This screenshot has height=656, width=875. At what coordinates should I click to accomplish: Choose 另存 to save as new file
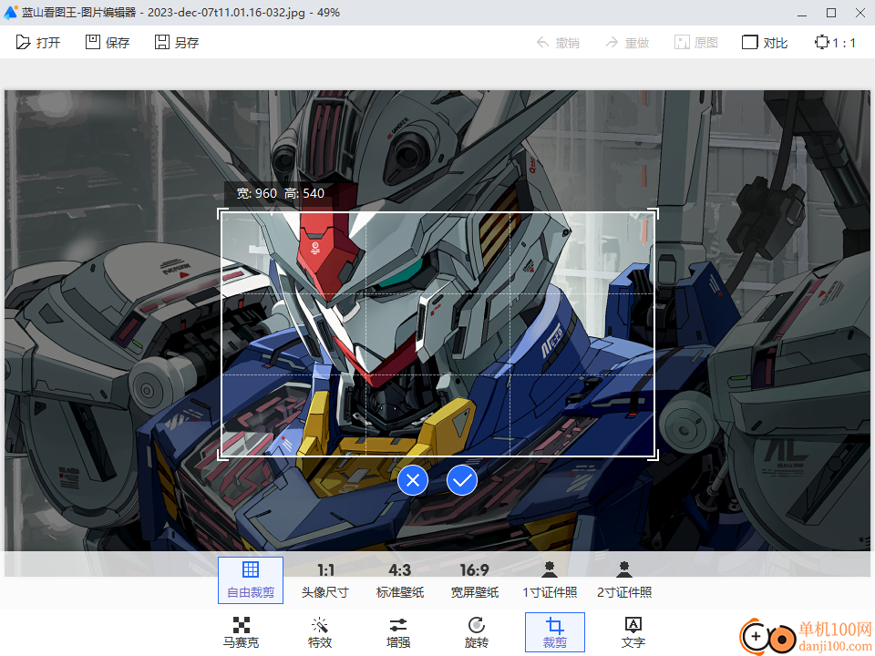176,43
